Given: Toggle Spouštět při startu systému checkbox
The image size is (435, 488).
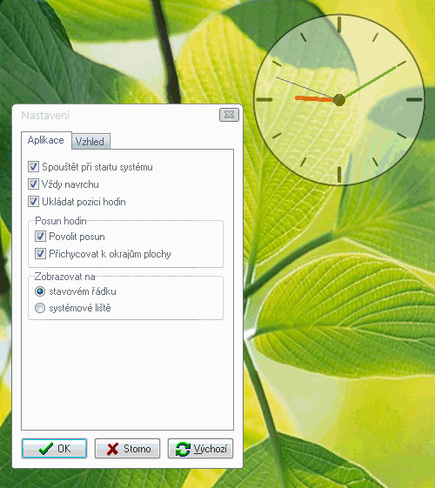Looking at the screenshot, I should click(33, 167).
